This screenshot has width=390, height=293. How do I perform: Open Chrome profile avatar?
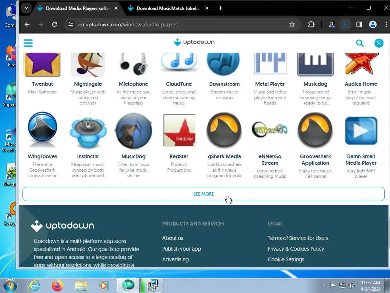click(x=372, y=24)
